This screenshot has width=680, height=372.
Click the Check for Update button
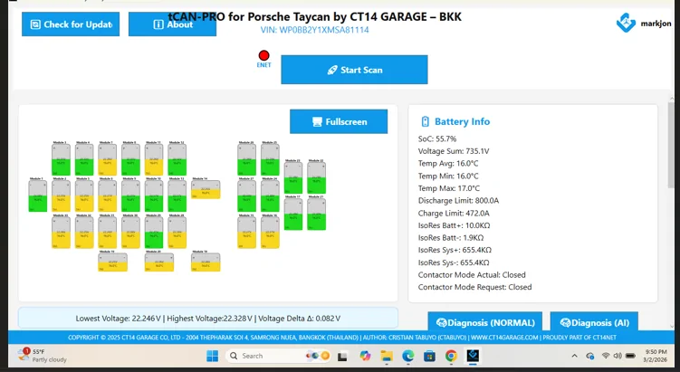(71, 24)
